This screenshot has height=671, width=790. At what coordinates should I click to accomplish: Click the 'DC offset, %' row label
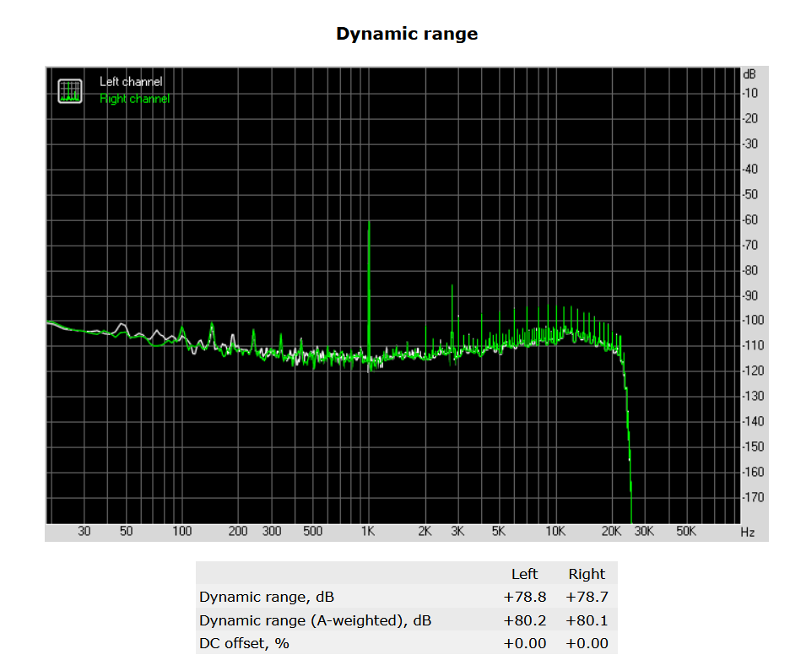click(x=245, y=644)
